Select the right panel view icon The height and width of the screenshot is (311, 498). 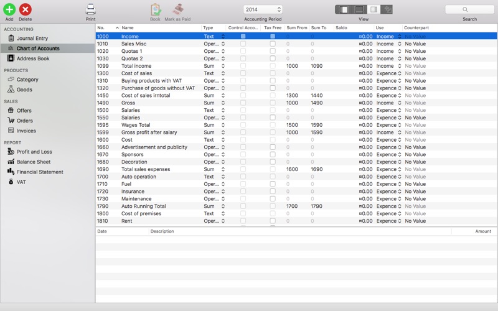[x=374, y=9]
